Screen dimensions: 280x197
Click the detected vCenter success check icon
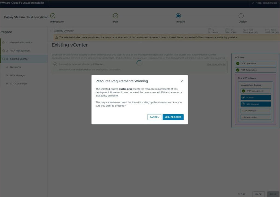click(x=55, y=64)
